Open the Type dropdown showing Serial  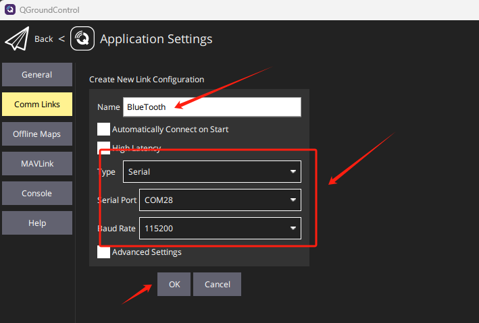pos(211,172)
